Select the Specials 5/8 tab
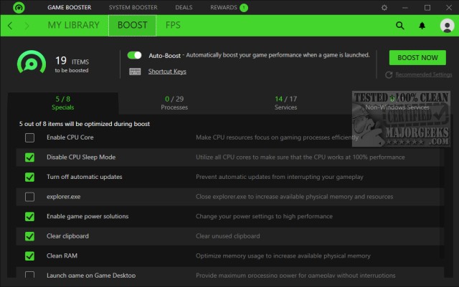This screenshot has width=459, height=287. pos(63,103)
